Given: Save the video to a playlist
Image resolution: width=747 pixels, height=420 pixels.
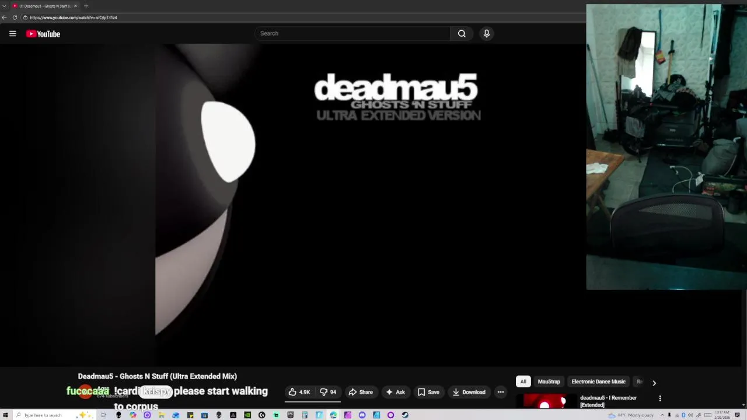Looking at the screenshot, I should [428, 392].
